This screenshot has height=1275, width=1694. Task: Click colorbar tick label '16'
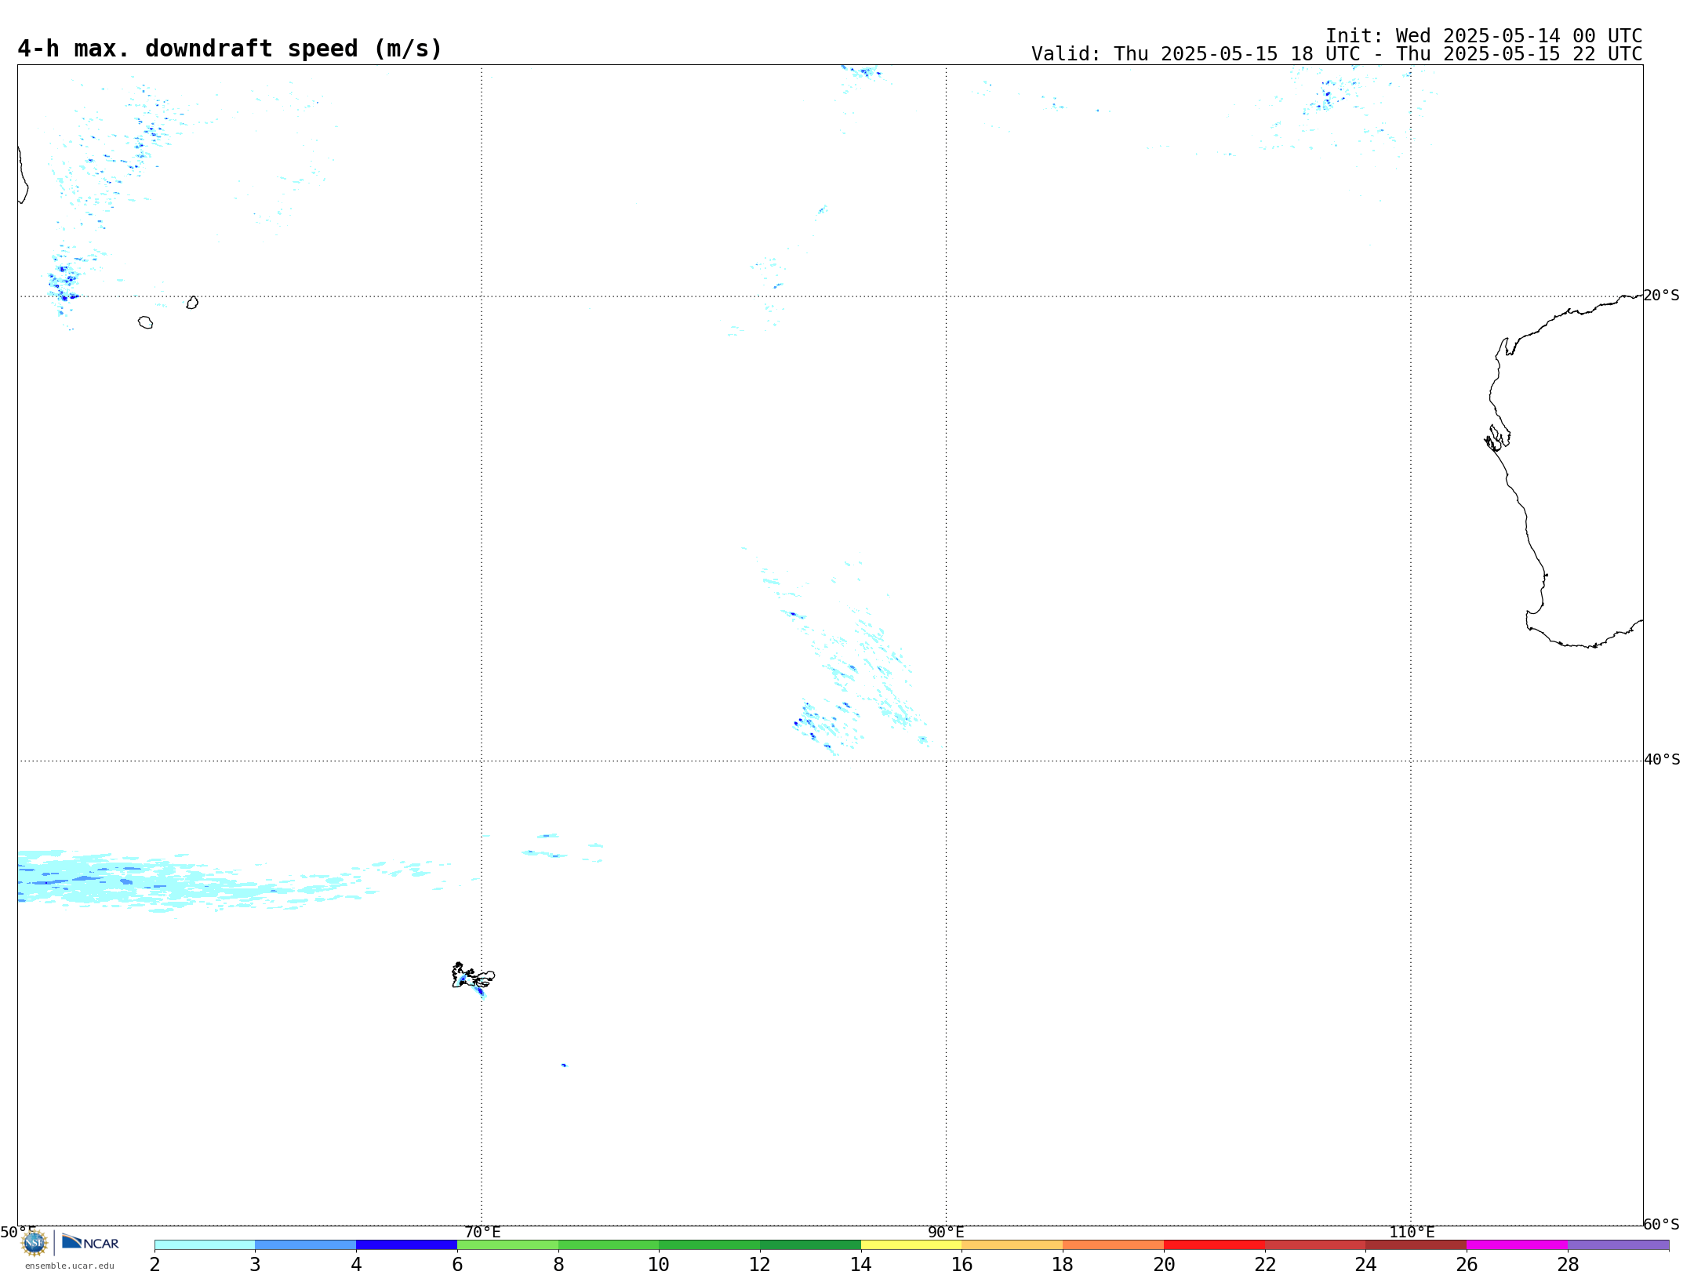(962, 1264)
